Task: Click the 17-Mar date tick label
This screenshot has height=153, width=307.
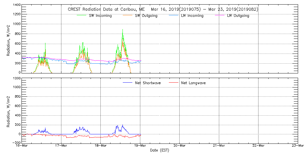Action: [61, 146]
